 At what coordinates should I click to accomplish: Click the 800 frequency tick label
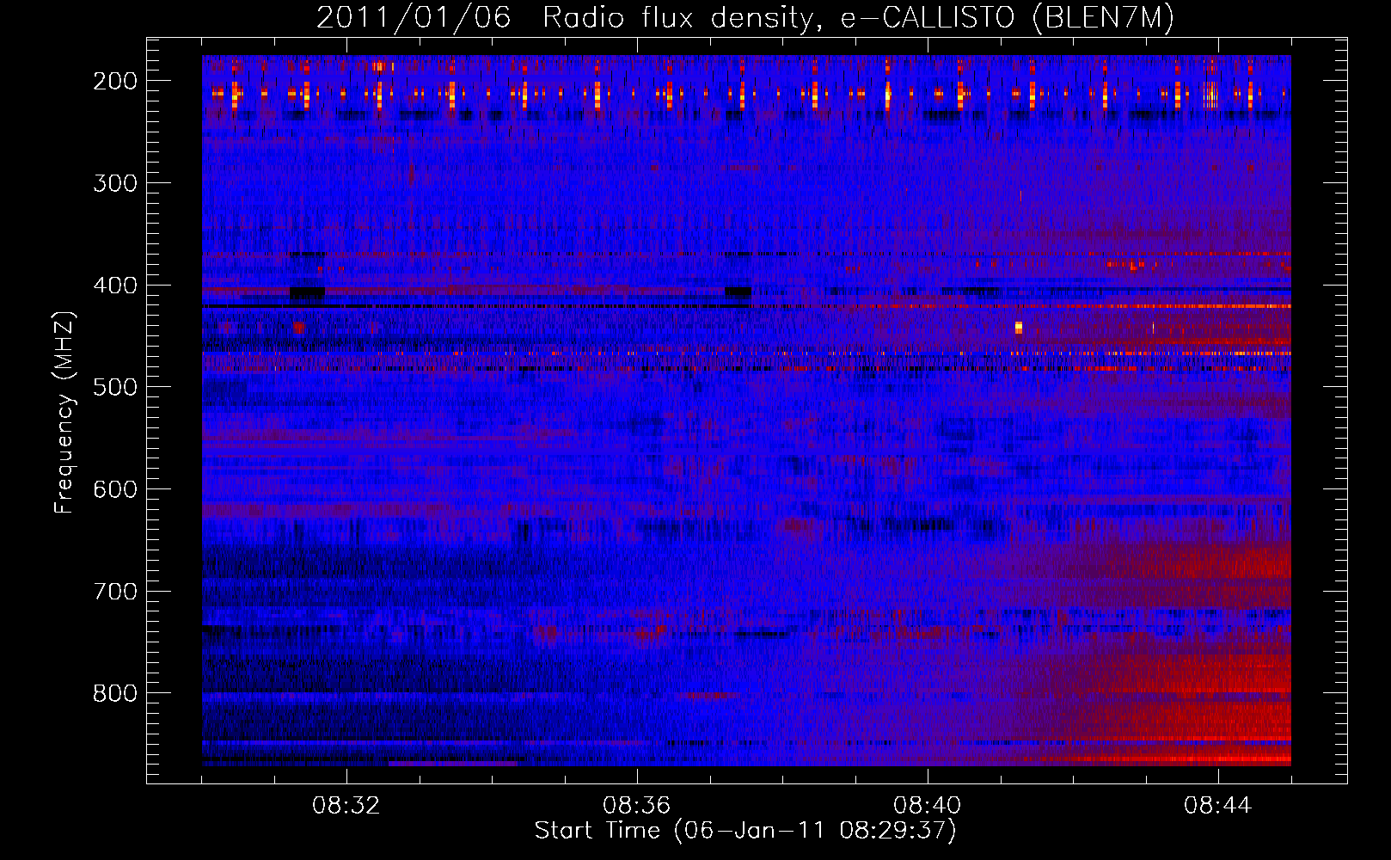[114, 693]
